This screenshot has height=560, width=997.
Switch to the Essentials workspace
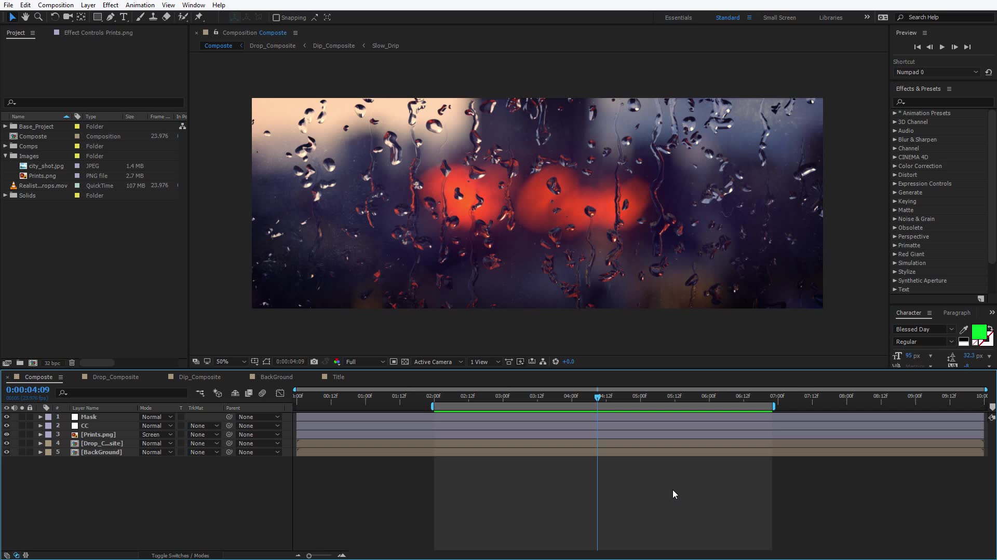point(678,18)
